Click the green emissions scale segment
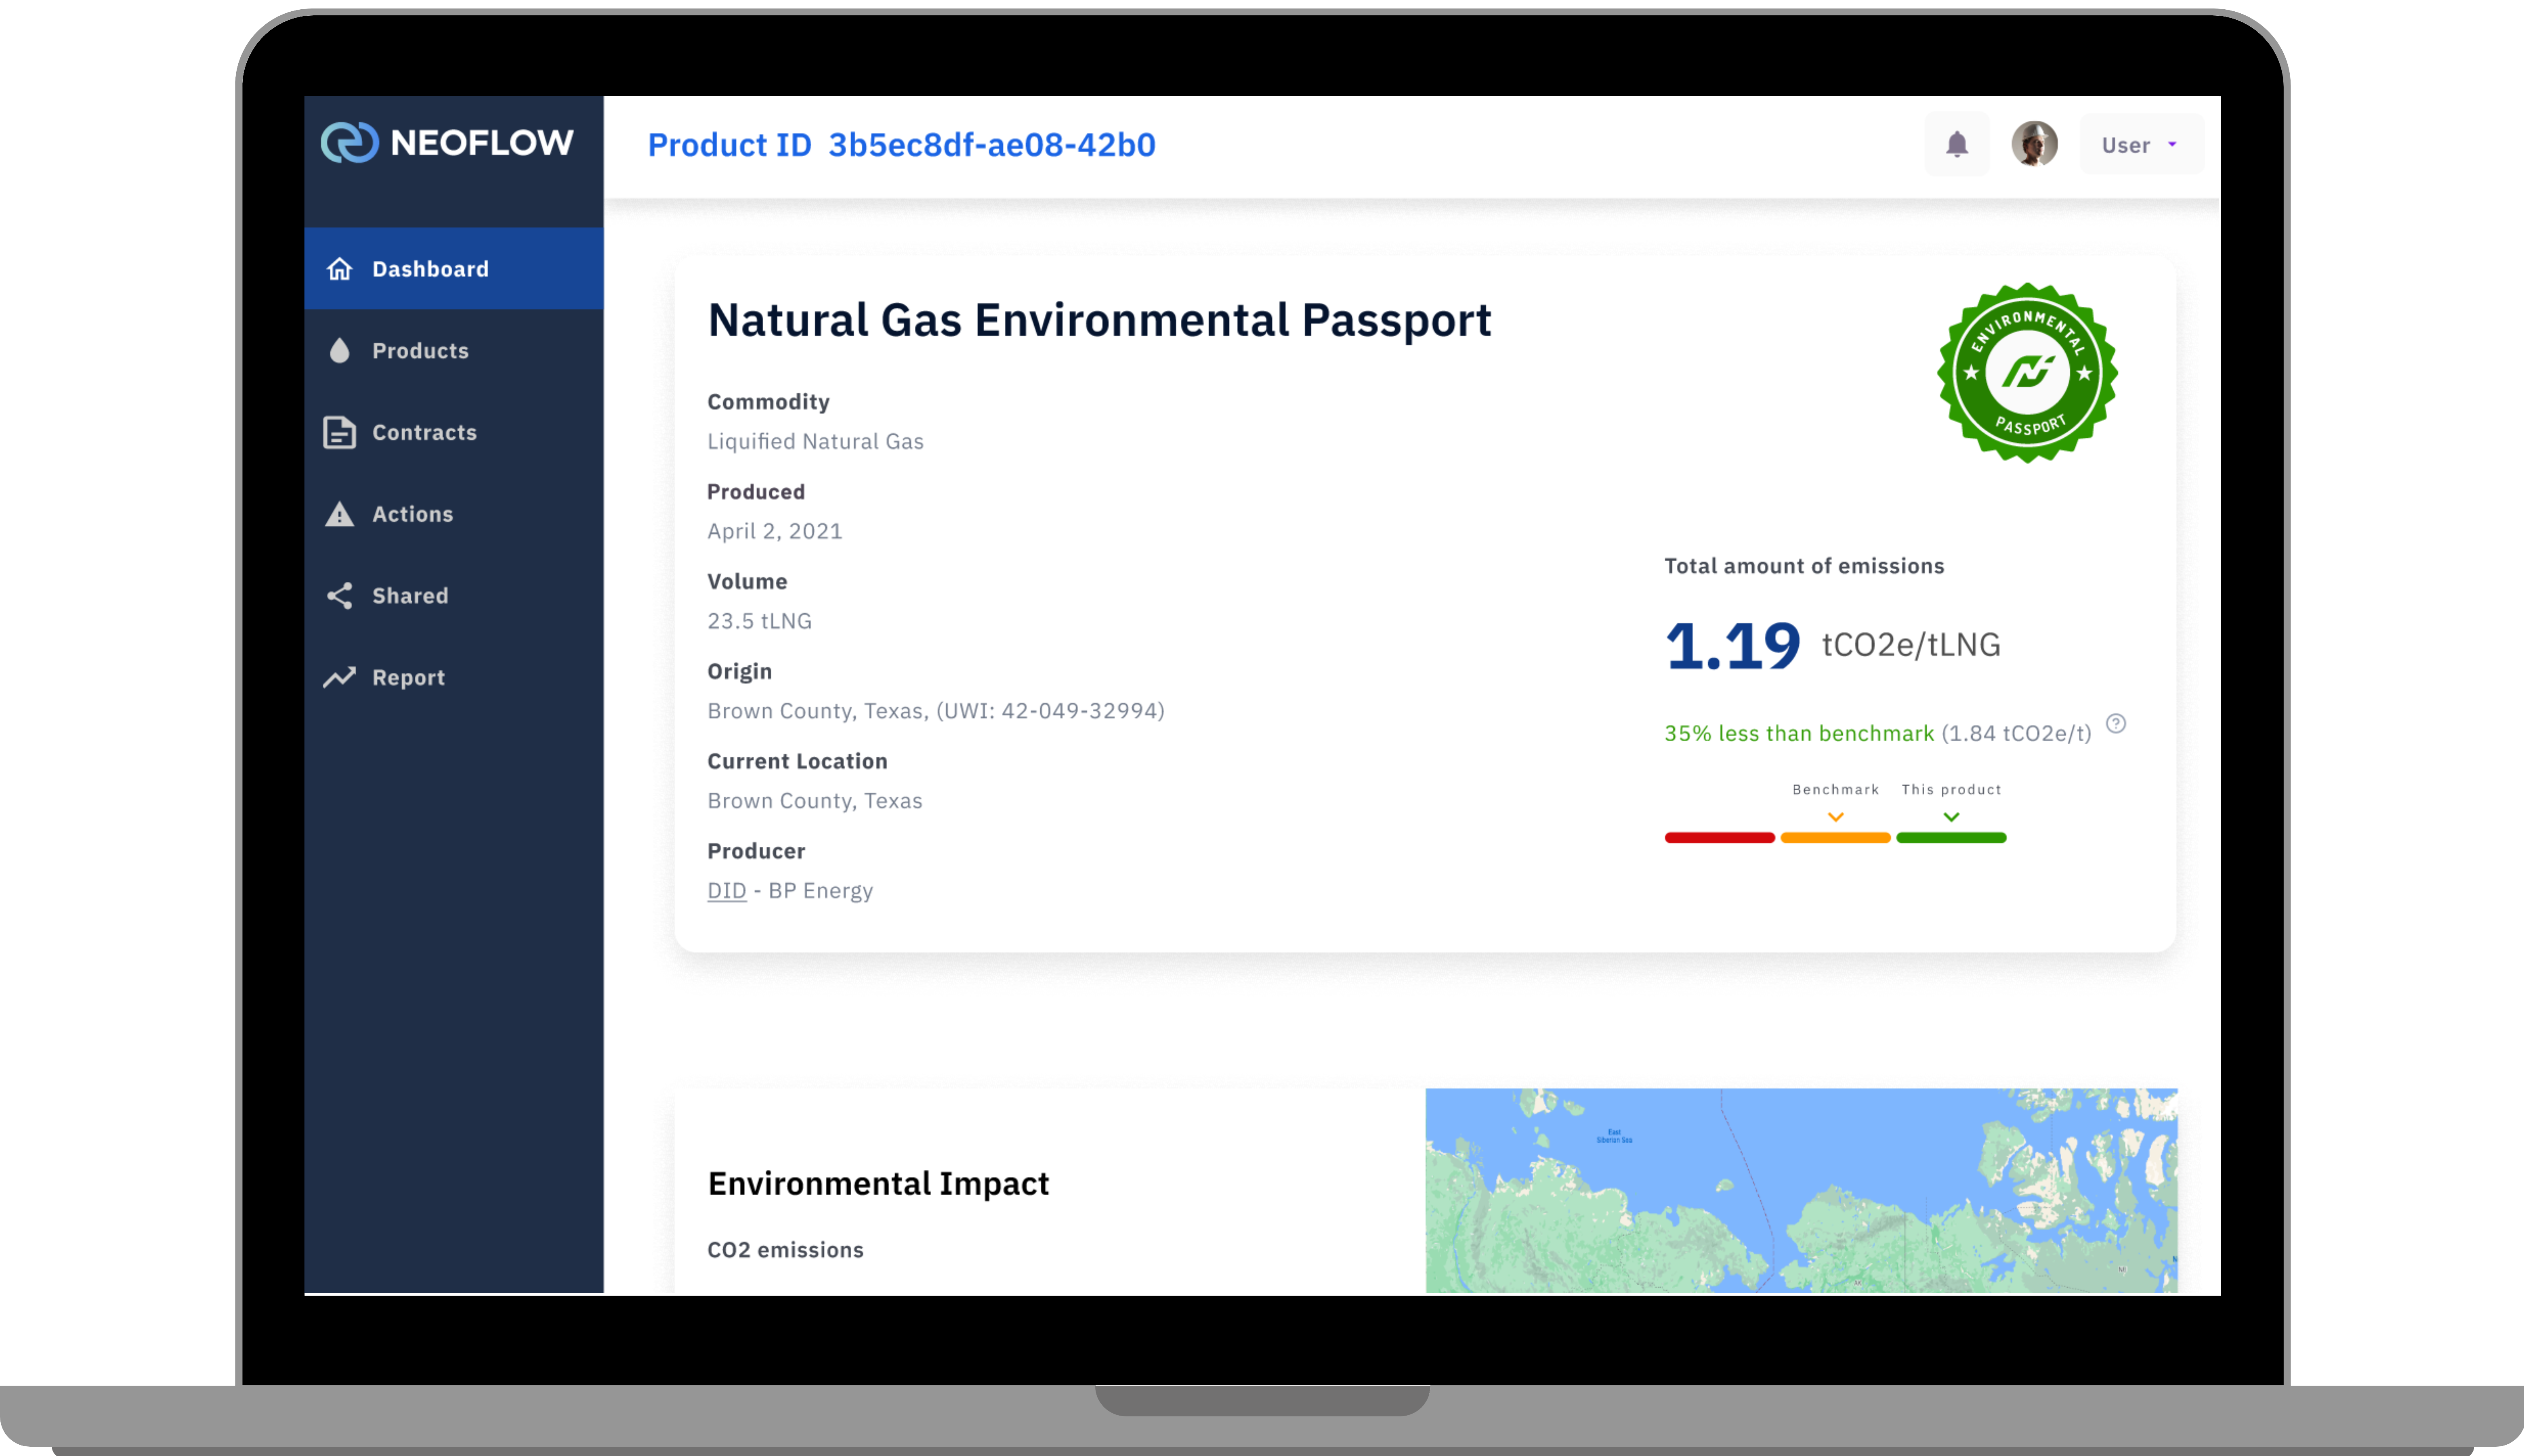The image size is (2524, 1456). point(1951,838)
